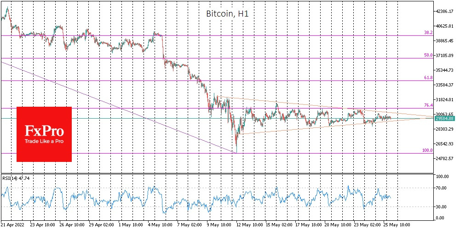Select the 100.0 Fibonacci level label
This screenshot has height=230, width=460.
(x=427, y=150)
